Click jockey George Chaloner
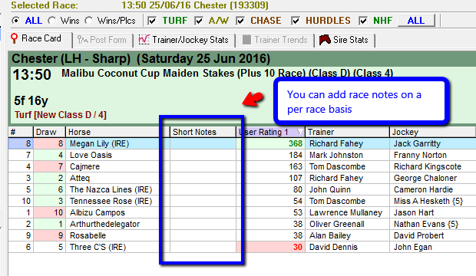Image resolution: width=476 pixels, height=276 pixels. (x=425, y=178)
